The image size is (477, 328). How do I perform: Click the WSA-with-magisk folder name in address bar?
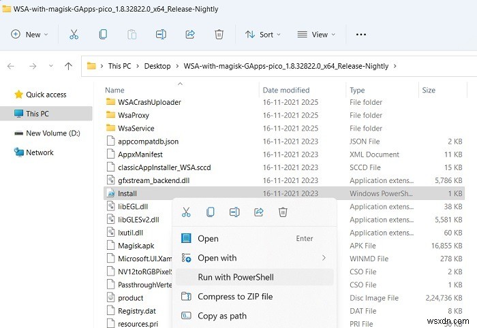pyautogui.click(x=286, y=66)
